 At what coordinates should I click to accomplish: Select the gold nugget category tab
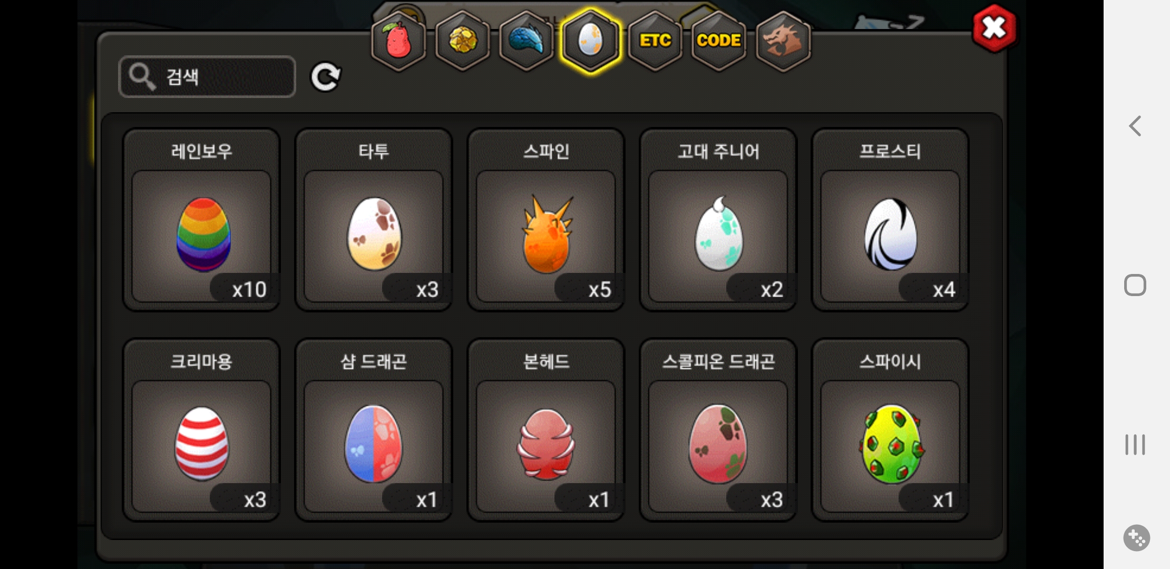pyautogui.click(x=462, y=41)
